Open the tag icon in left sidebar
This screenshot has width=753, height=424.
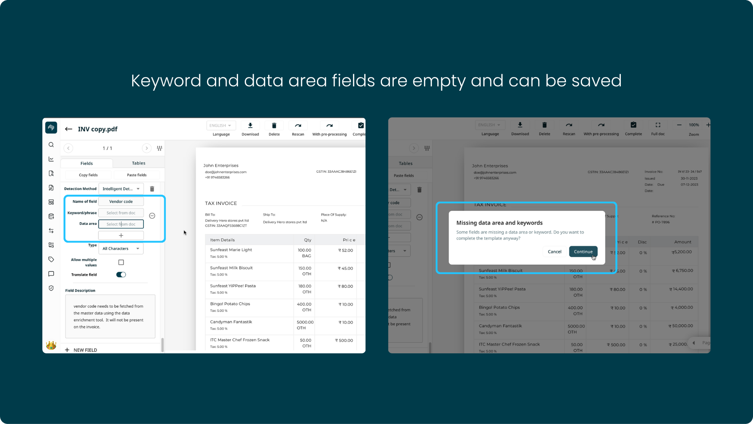[51, 260]
